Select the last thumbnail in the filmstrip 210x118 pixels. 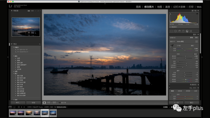[53, 113]
